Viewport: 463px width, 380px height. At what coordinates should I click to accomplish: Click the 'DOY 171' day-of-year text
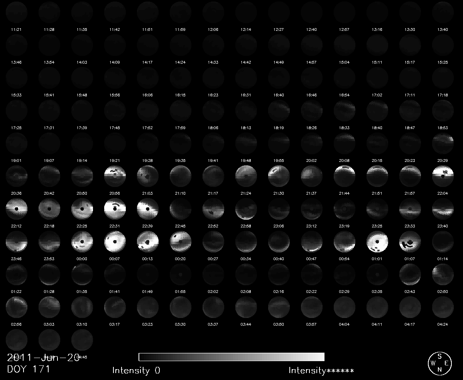pos(29,369)
